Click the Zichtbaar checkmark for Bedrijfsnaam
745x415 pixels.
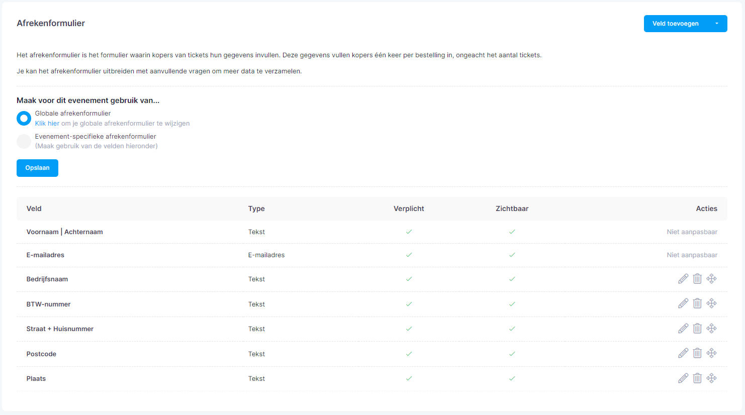click(x=512, y=279)
